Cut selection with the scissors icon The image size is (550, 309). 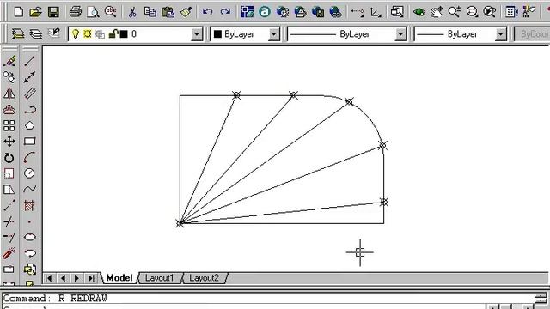(x=132, y=12)
